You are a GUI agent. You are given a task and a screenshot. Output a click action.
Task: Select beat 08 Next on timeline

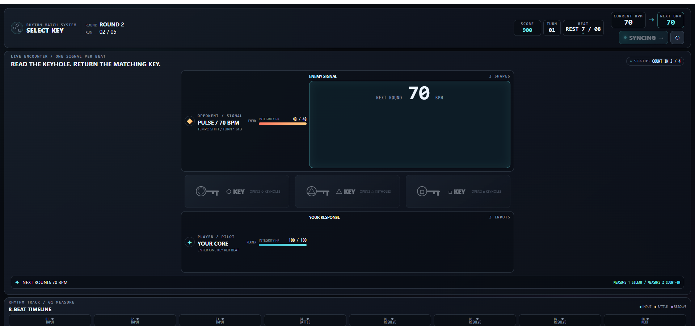pos(645,320)
